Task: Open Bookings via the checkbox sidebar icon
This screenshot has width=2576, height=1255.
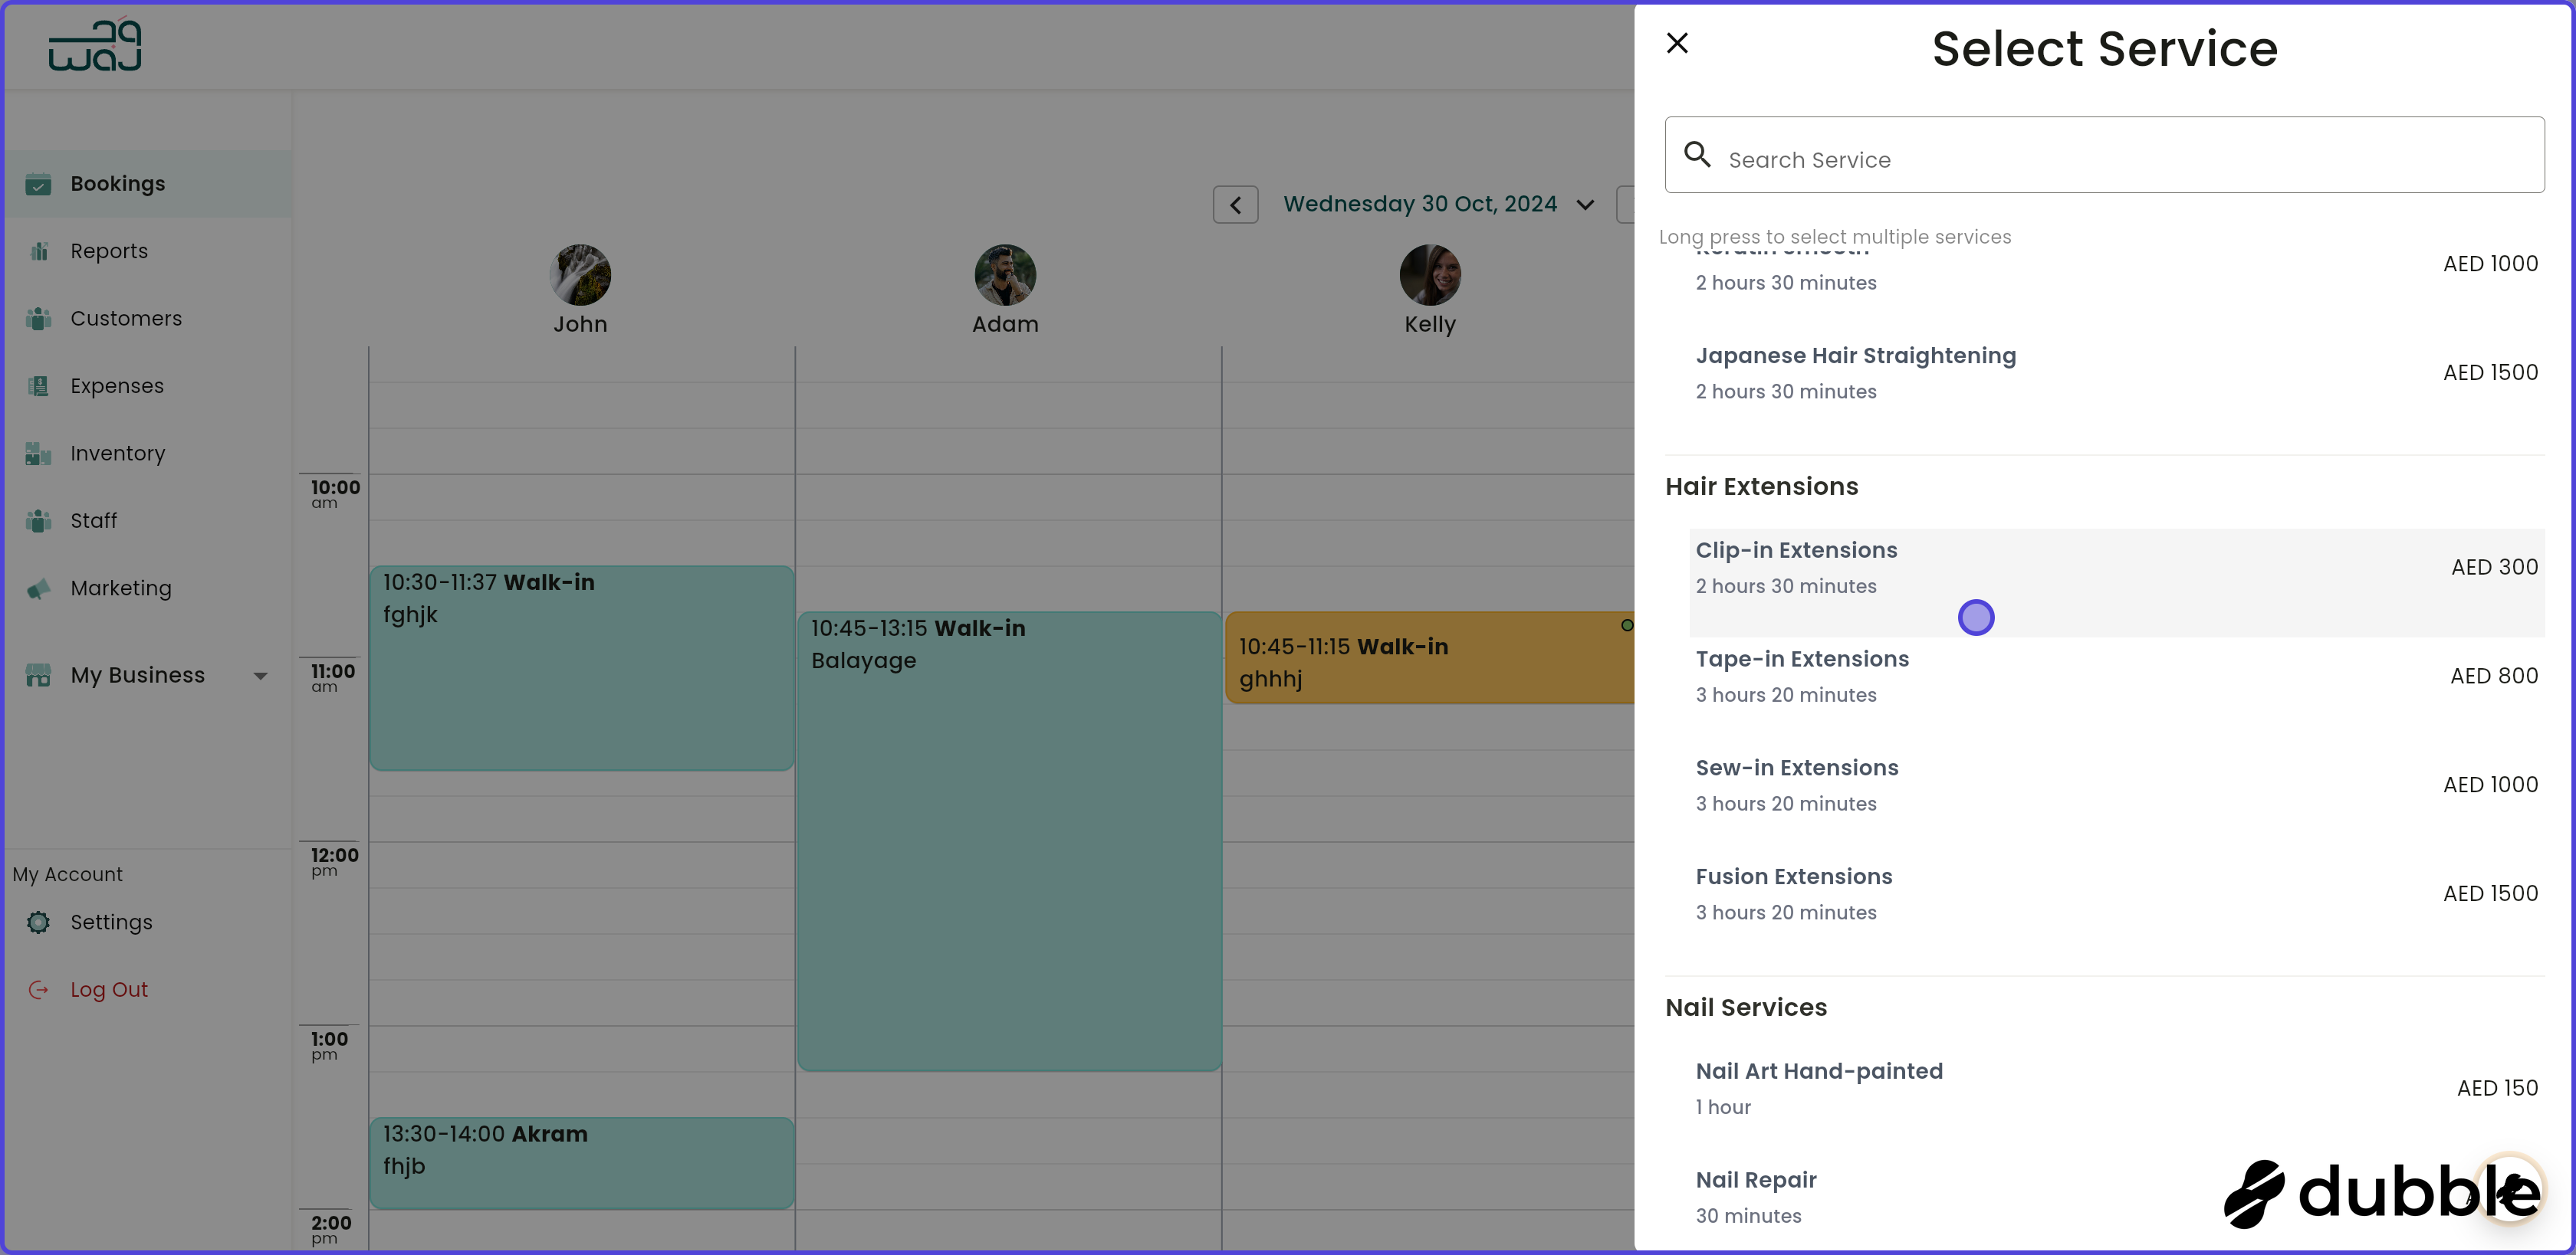Action: (x=37, y=184)
